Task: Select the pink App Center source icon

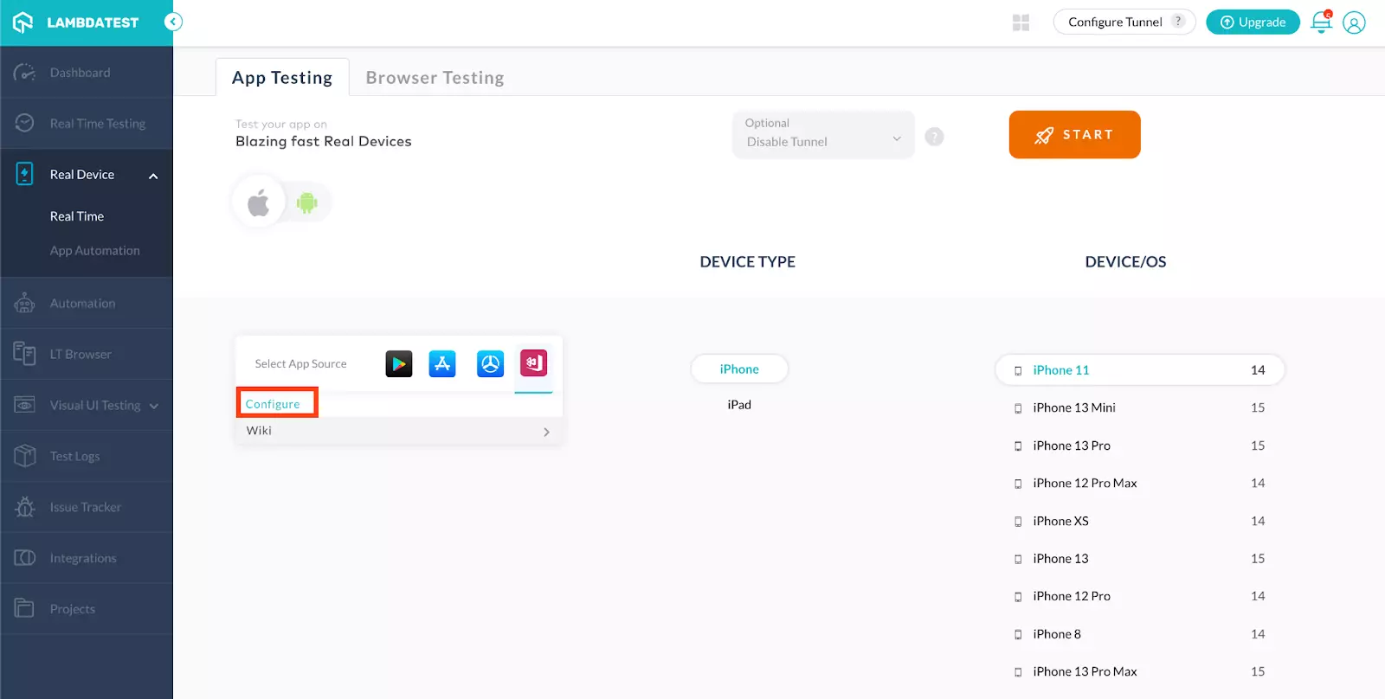Action: pyautogui.click(x=533, y=363)
